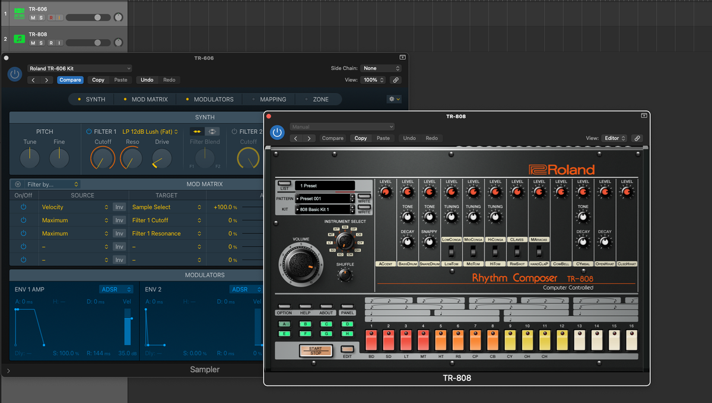712x403 pixels.
Task: Click Compare in the Sampler header
Action: pyautogui.click(x=70, y=79)
